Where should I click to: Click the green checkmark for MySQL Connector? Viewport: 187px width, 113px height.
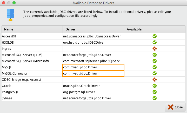coord(155,73)
